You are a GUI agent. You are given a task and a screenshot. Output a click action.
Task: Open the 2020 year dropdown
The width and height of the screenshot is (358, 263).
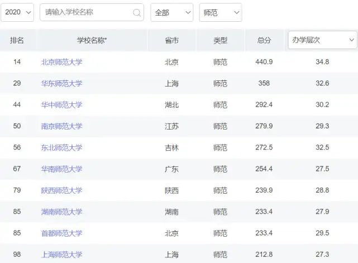tap(17, 12)
